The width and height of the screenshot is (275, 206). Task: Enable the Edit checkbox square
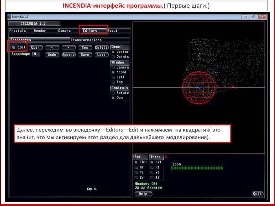13,47
